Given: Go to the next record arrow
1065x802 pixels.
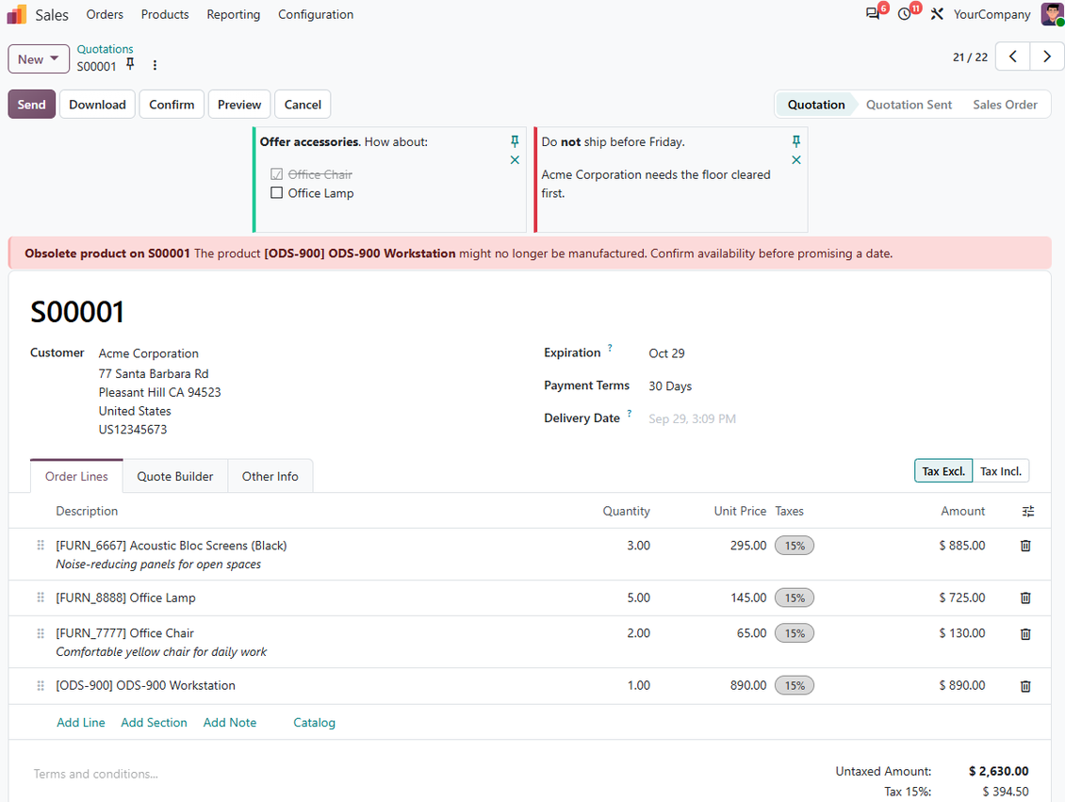Looking at the screenshot, I should pyautogui.click(x=1047, y=57).
